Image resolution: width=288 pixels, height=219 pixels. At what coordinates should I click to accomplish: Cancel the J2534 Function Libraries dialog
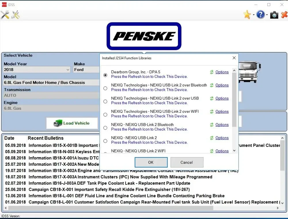click(187, 162)
